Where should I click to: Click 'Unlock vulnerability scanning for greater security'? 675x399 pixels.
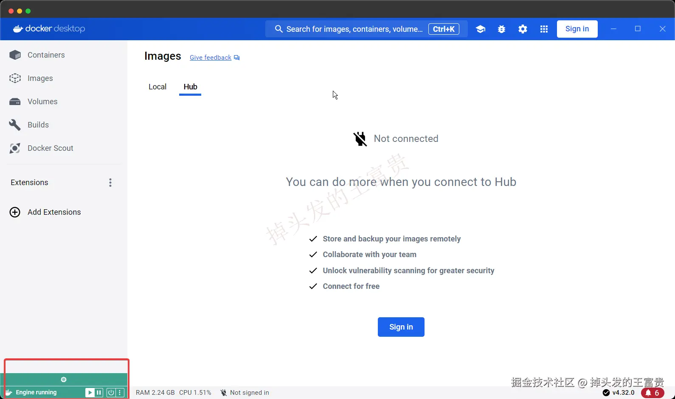(x=408, y=271)
